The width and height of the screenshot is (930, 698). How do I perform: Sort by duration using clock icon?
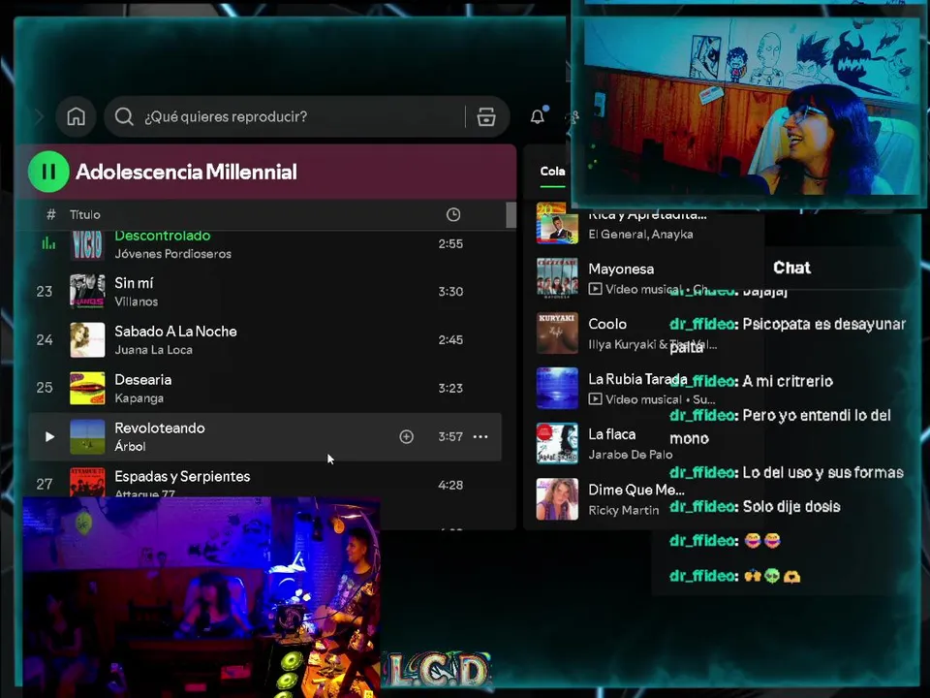tap(453, 215)
